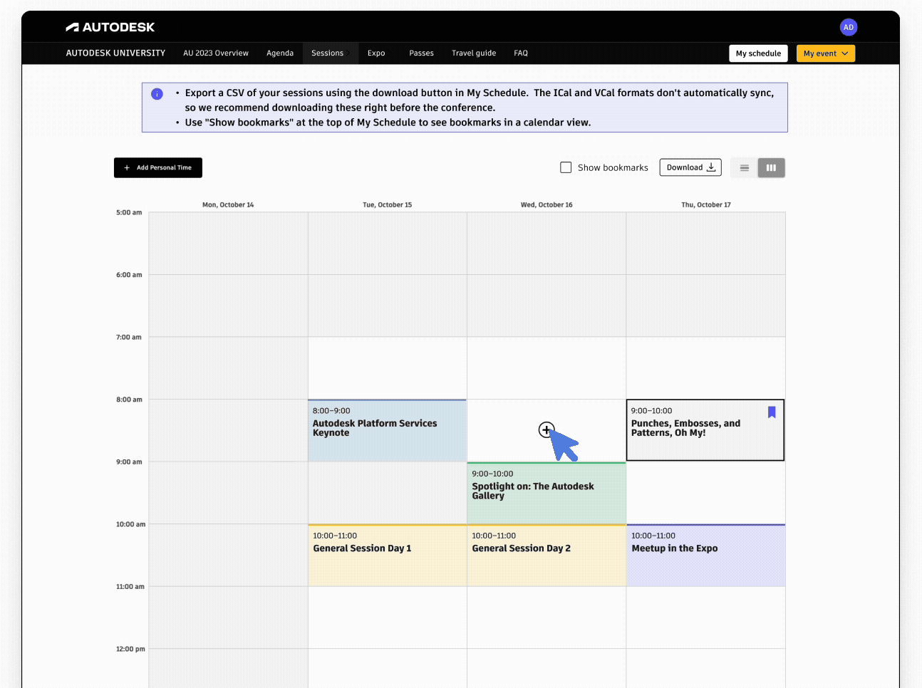Open Autodesk Platform Services Keynote session

[387, 430]
